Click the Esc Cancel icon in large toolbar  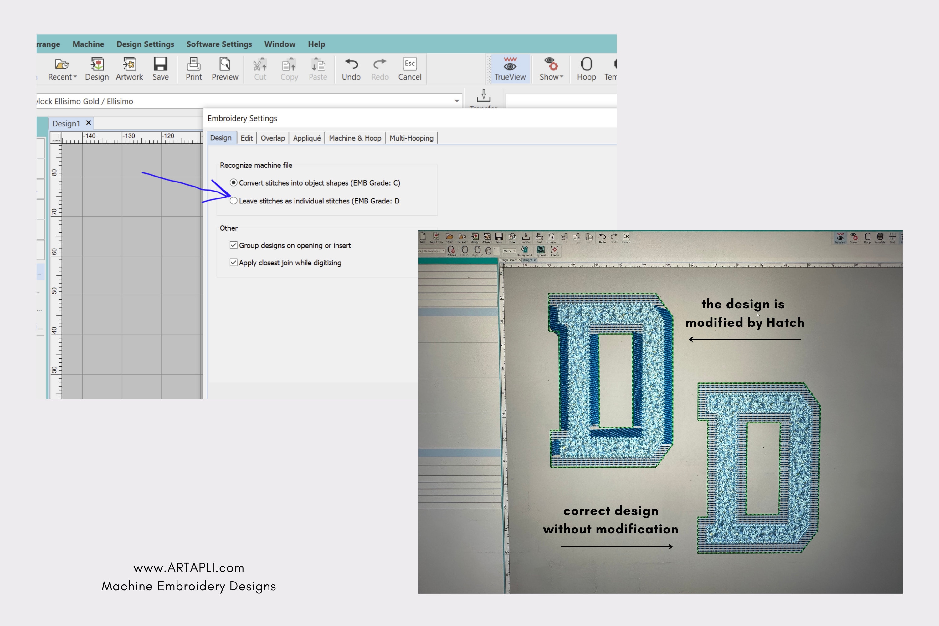coord(410,69)
